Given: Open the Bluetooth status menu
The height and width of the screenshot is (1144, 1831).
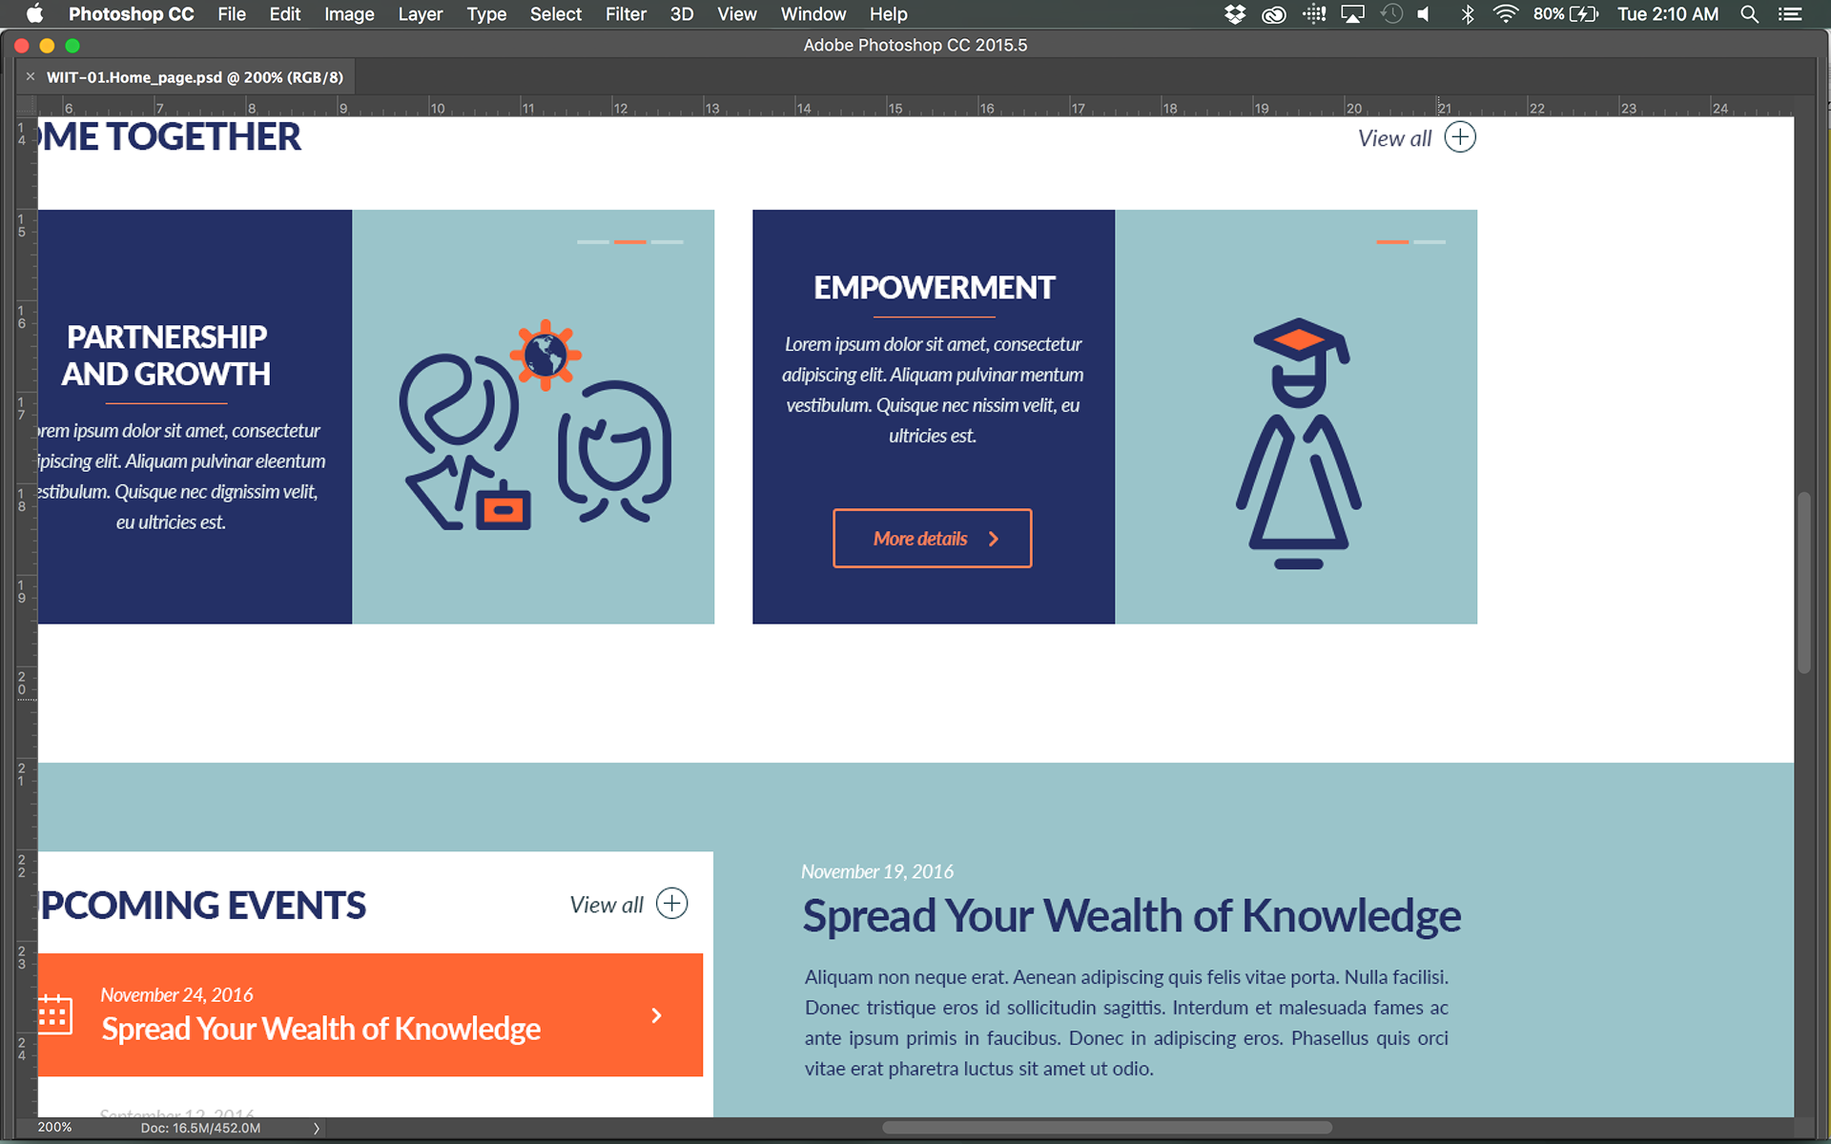Looking at the screenshot, I should click(x=1467, y=14).
